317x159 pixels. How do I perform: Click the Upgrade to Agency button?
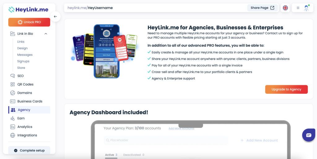(x=286, y=90)
